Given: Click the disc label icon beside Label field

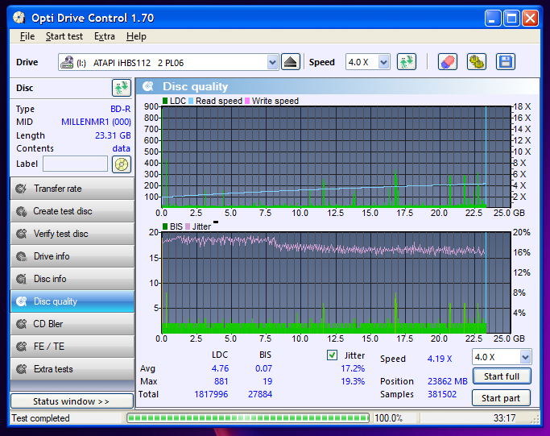Looking at the screenshot, I should pyautogui.click(x=122, y=164).
